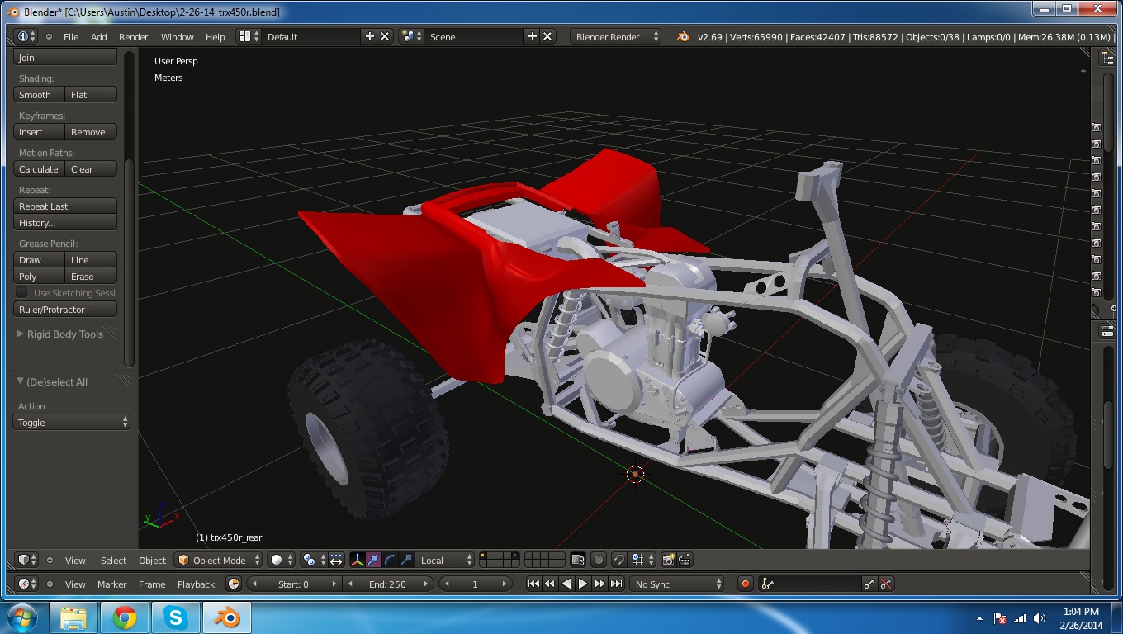Open the Help menu
The image size is (1123, 634).
pyautogui.click(x=215, y=37)
